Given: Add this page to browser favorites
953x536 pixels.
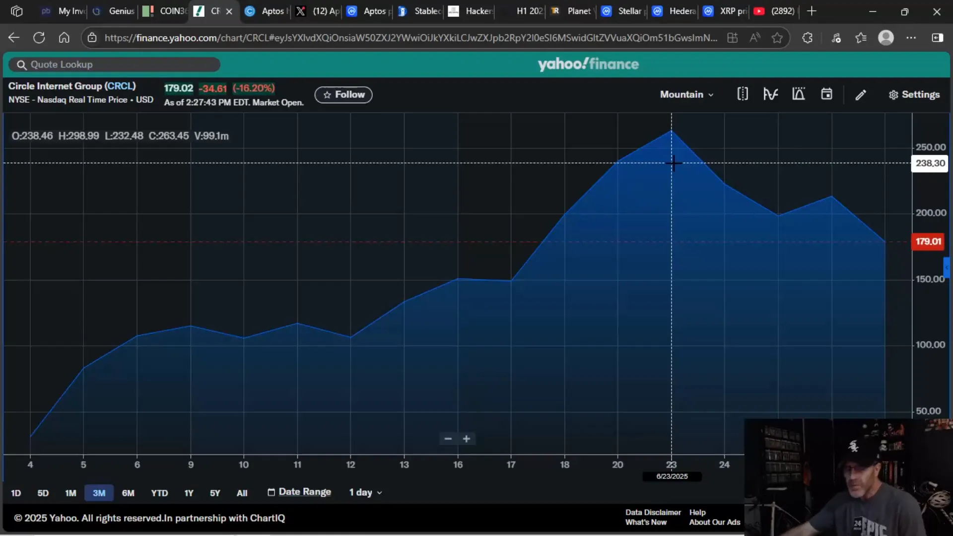Looking at the screenshot, I should point(777,38).
